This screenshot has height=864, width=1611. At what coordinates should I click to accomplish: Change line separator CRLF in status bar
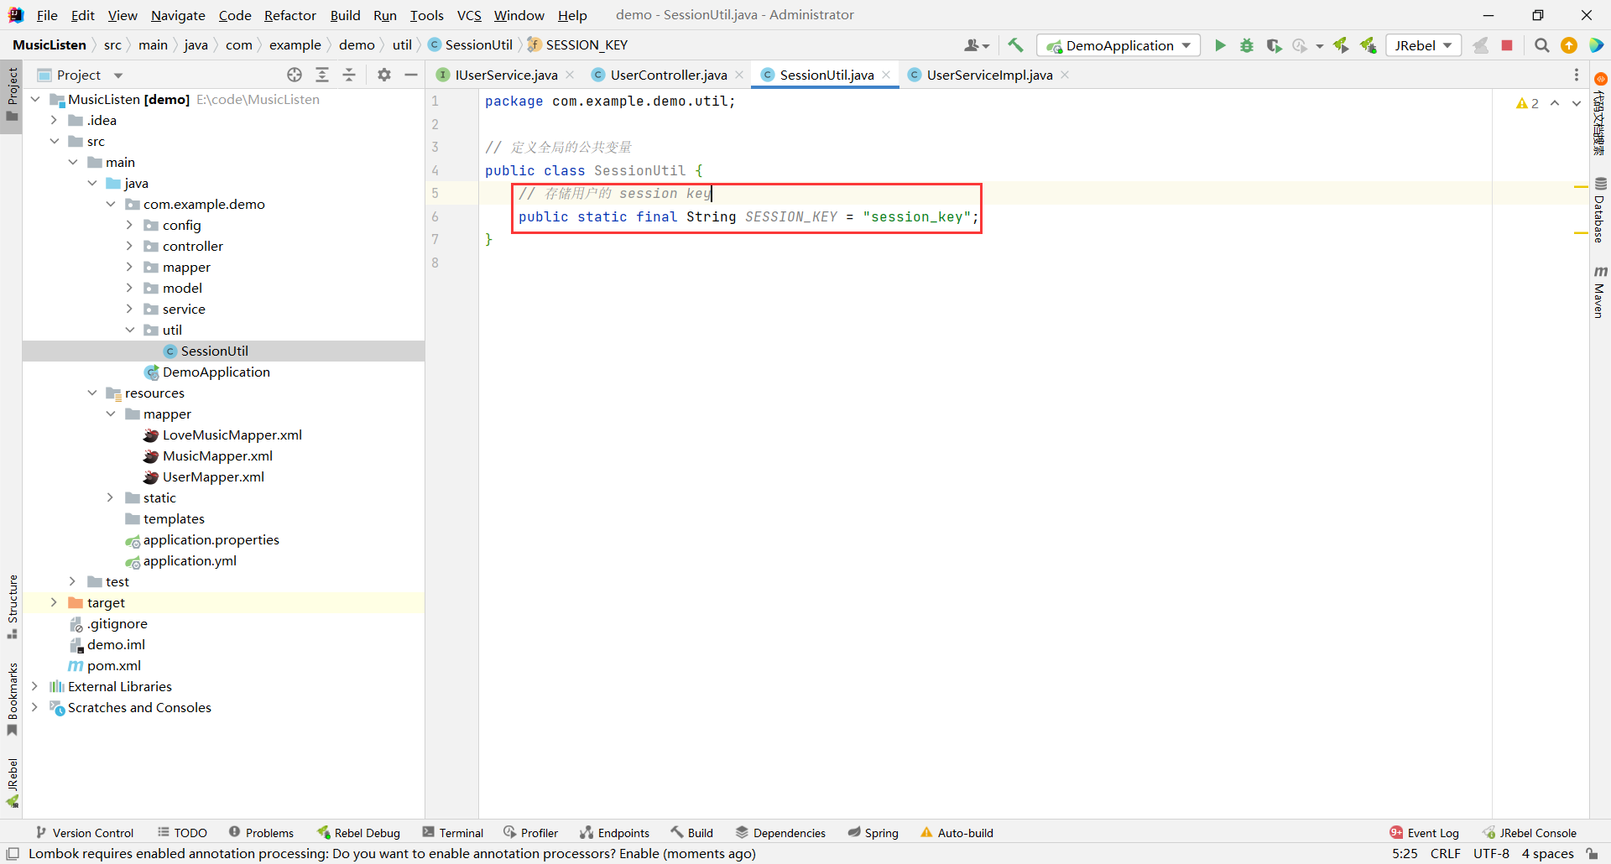(1446, 854)
